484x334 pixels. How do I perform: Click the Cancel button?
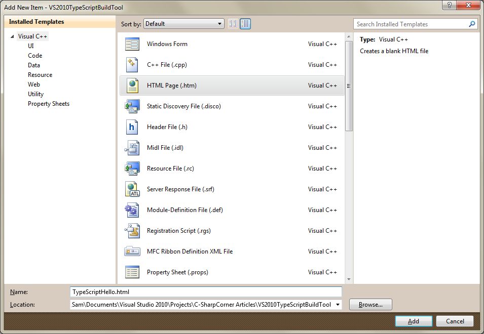[x=455, y=321]
